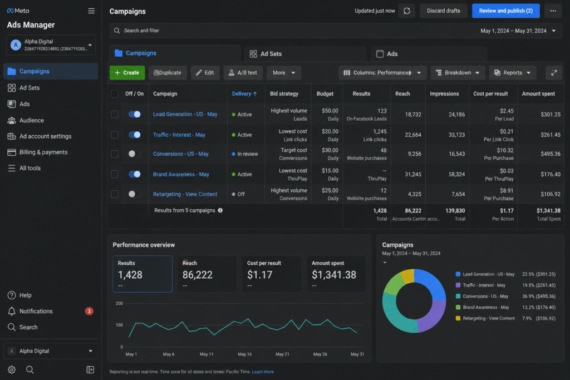570x380 pixels.
Task: Open sidebar Search item
Action: point(22,327)
